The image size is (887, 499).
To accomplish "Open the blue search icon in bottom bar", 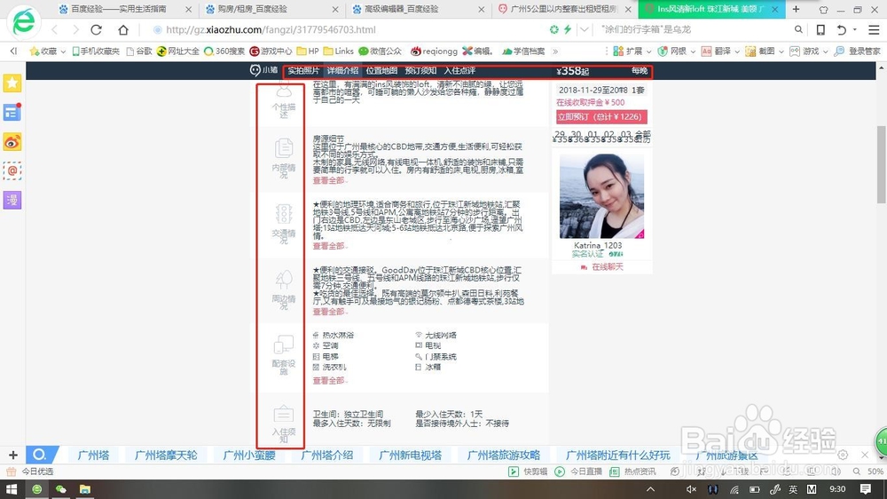I will pyautogui.click(x=41, y=455).
